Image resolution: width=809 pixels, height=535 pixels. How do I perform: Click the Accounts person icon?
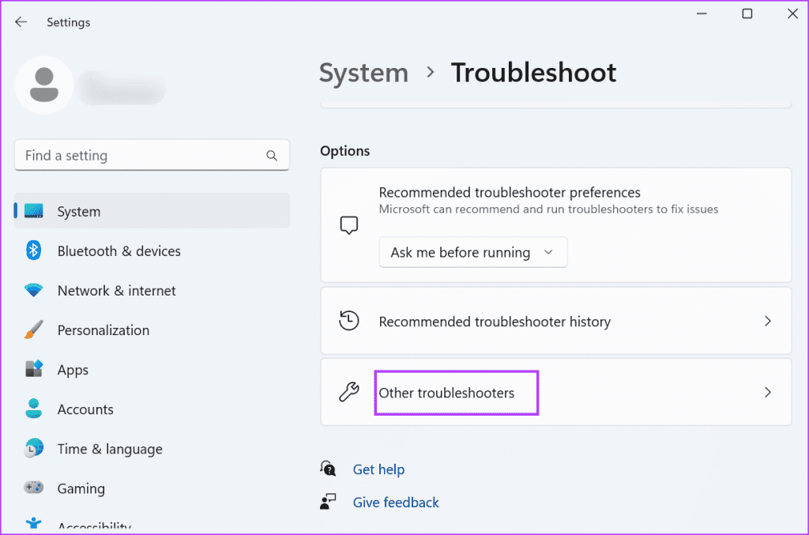tap(33, 409)
